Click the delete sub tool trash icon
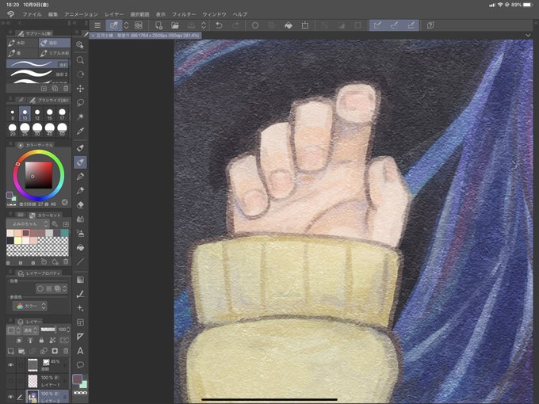Viewport: 539px width, 404px height. point(66,88)
